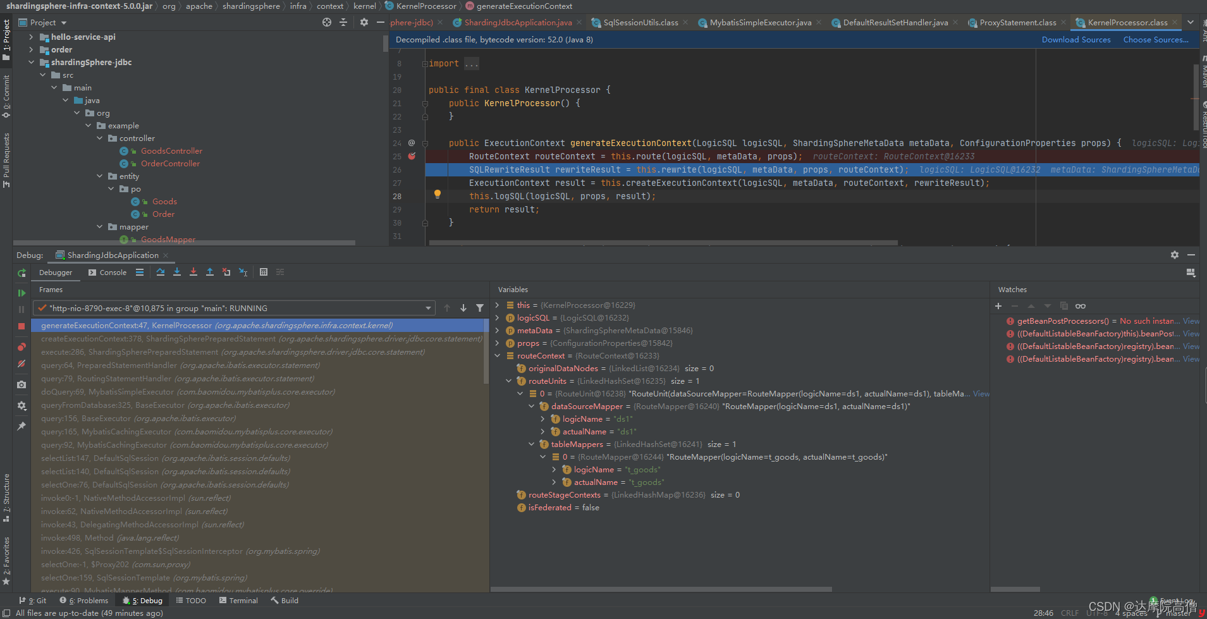This screenshot has width=1207, height=619.
Task: Expand metaData variable
Action: click(x=498, y=331)
